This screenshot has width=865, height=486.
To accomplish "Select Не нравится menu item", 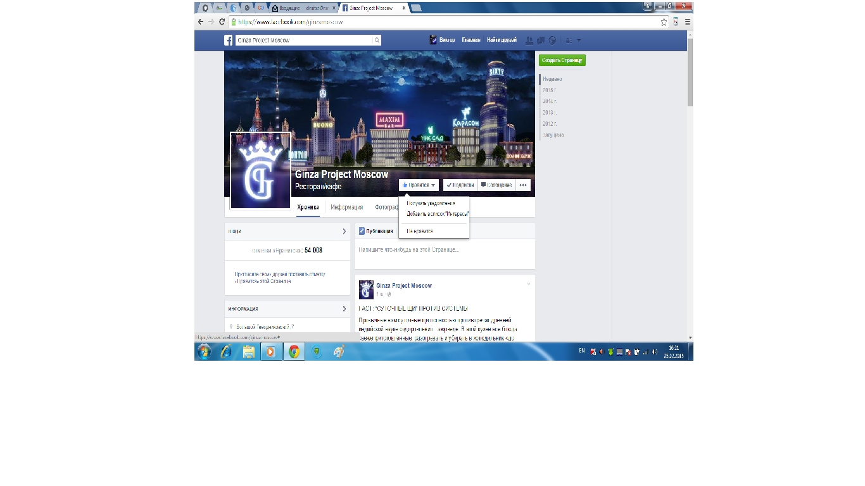I will pos(420,231).
